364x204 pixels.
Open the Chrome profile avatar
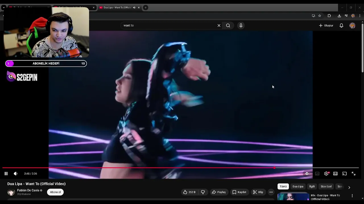pos(353,16)
